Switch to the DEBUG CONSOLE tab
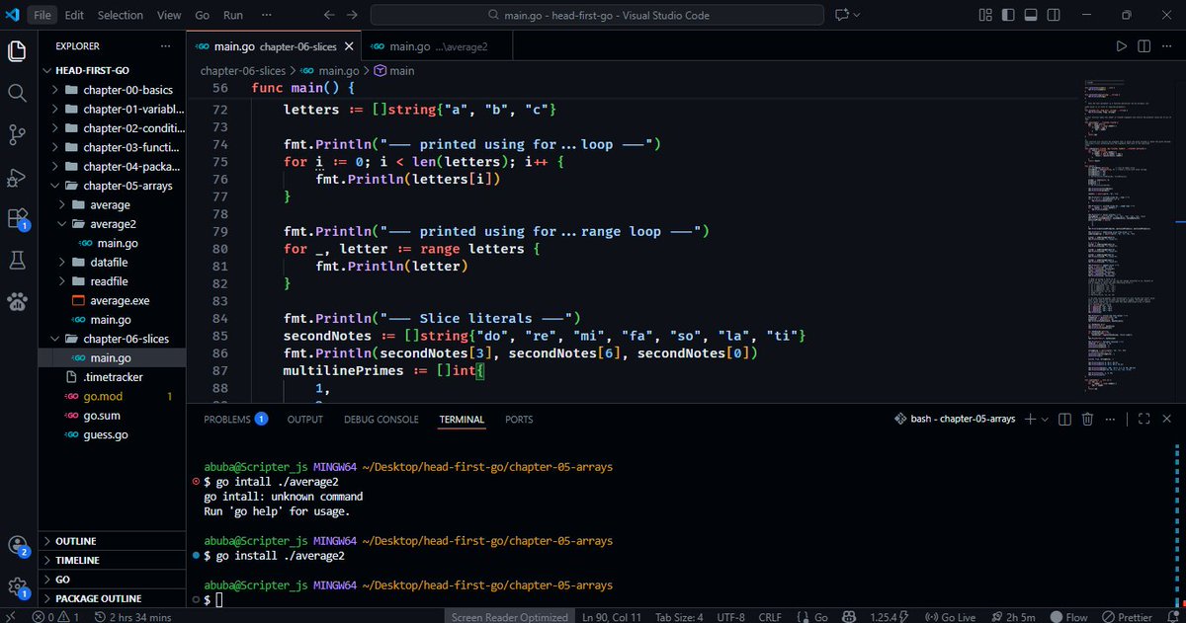The height and width of the screenshot is (623, 1186). [x=381, y=419]
